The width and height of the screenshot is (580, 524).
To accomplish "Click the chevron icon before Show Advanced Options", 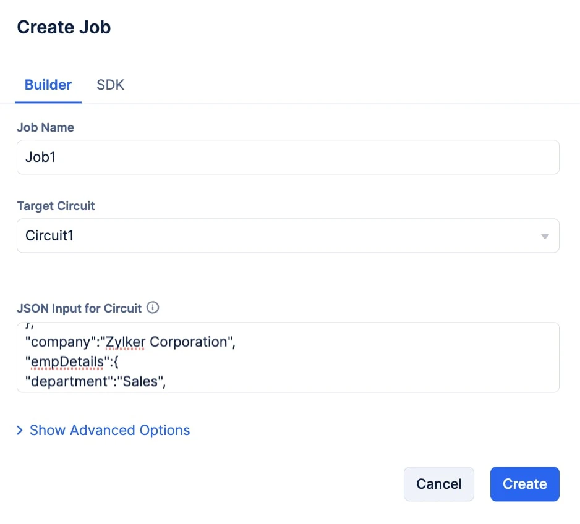I will point(20,430).
